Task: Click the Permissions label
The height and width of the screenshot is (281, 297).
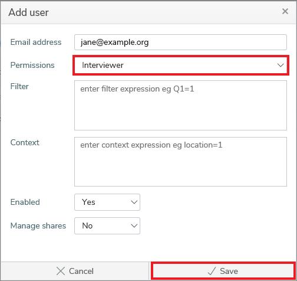Action: tap(32, 65)
